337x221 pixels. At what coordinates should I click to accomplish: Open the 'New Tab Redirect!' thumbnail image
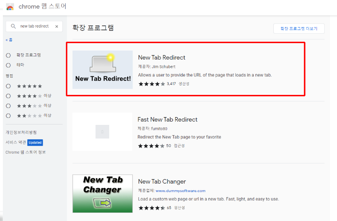103,70
